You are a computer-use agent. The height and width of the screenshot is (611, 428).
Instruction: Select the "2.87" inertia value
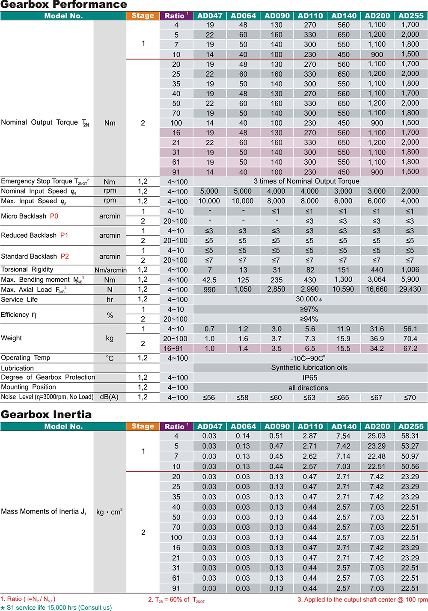click(x=310, y=436)
